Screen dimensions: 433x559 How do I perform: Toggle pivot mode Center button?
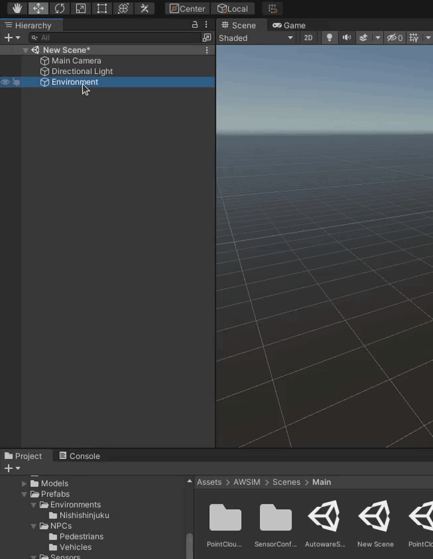point(188,8)
